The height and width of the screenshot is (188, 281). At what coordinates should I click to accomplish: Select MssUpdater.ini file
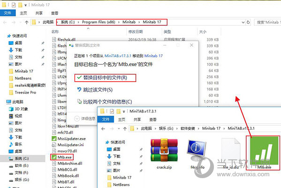point(68,145)
